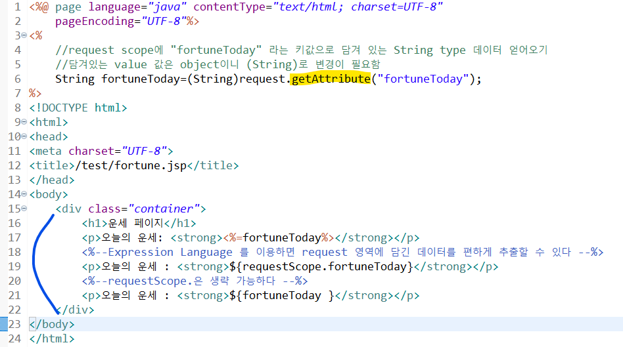Click the closing </div> tag on line 22
The width and height of the screenshot is (623, 347).
pos(75,310)
